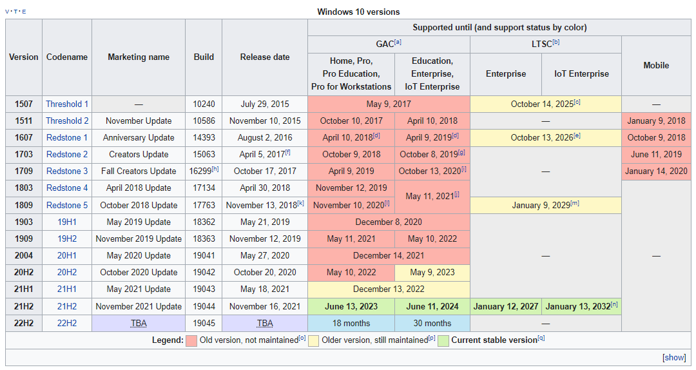696x370 pixels.
Task: Click the red 'Old version' legend swatch
Action: point(191,341)
